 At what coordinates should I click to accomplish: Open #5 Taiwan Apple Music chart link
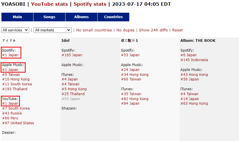point(11,74)
